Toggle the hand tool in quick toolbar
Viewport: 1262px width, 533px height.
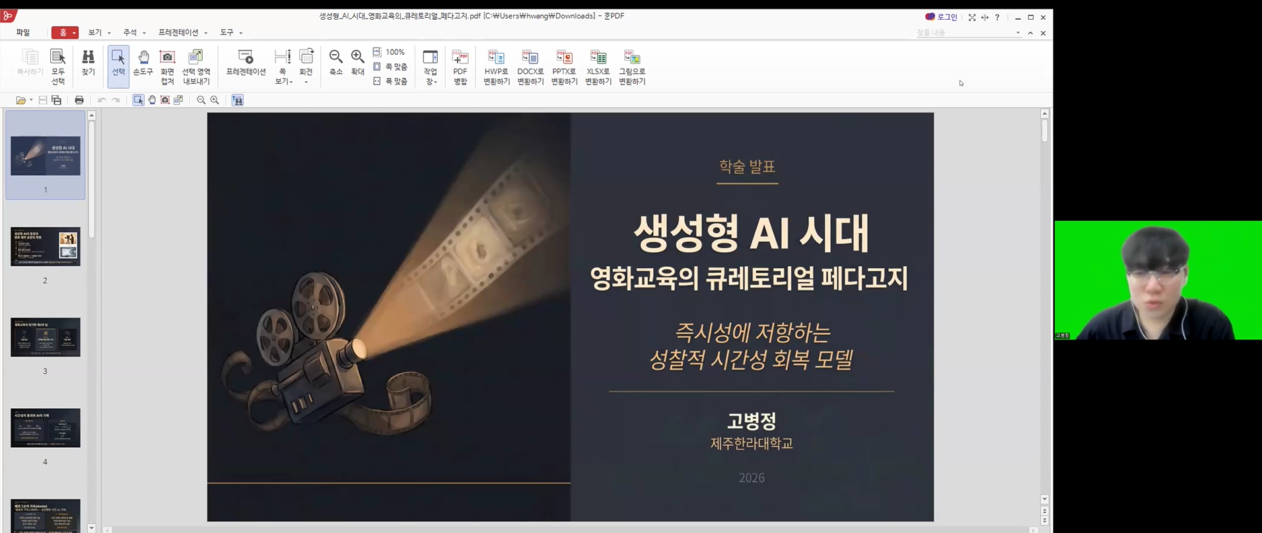[x=152, y=100]
